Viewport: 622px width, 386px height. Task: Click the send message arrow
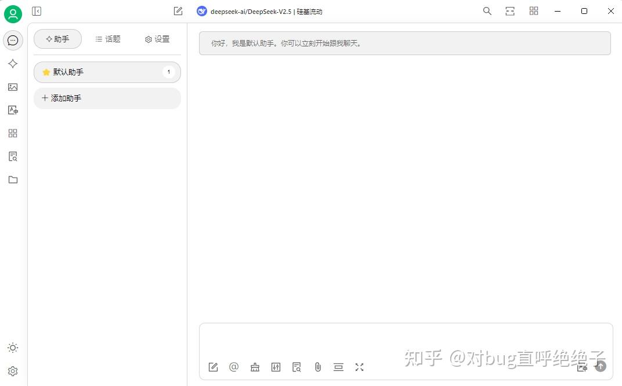coord(601,366)
